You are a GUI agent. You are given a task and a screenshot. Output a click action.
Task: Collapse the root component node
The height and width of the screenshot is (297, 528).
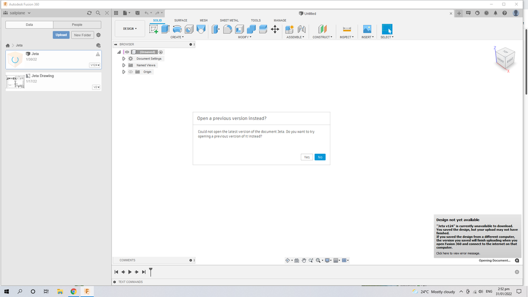click(x=119, y=52)
